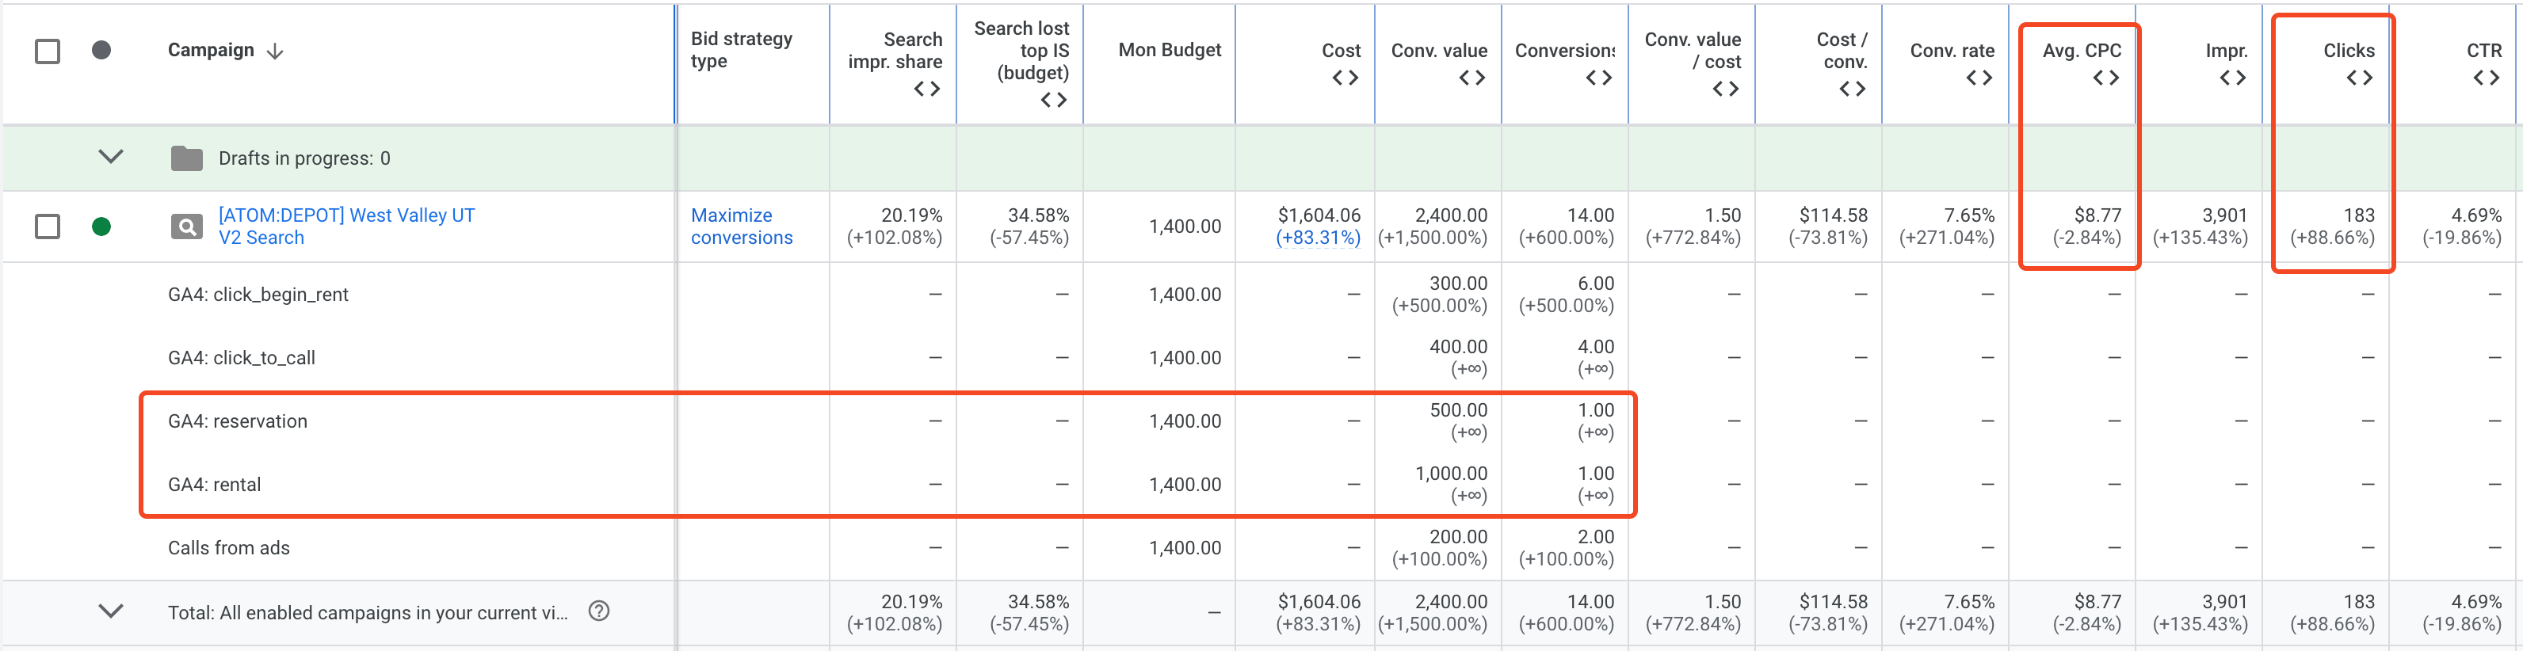Click the search campaign type icon
The height and width of the screenshot is (651, 2523).
(x=186, y=227)
